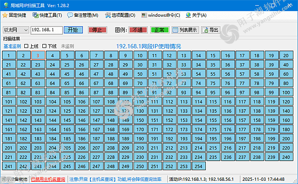Select IP cell 195
Image resolution: width=298 pixels, height=184 pixels.
pos(213,139)
